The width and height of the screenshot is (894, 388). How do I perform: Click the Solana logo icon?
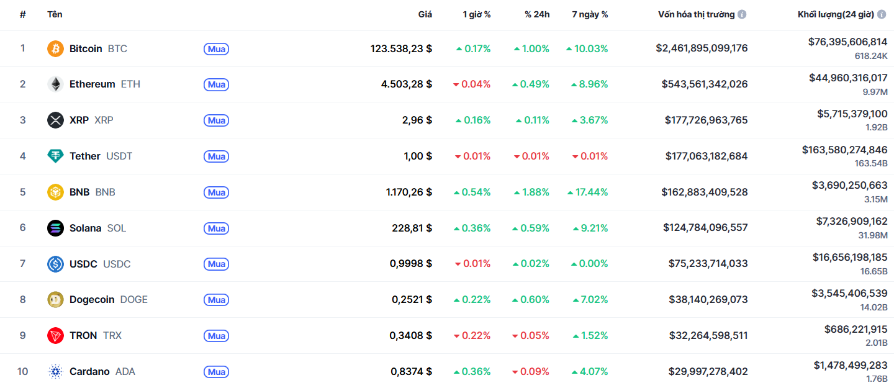[x=55, y=228]
